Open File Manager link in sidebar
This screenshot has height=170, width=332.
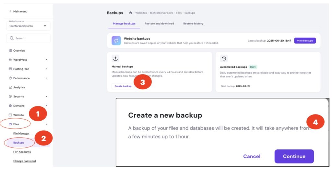tap(21, 133)
